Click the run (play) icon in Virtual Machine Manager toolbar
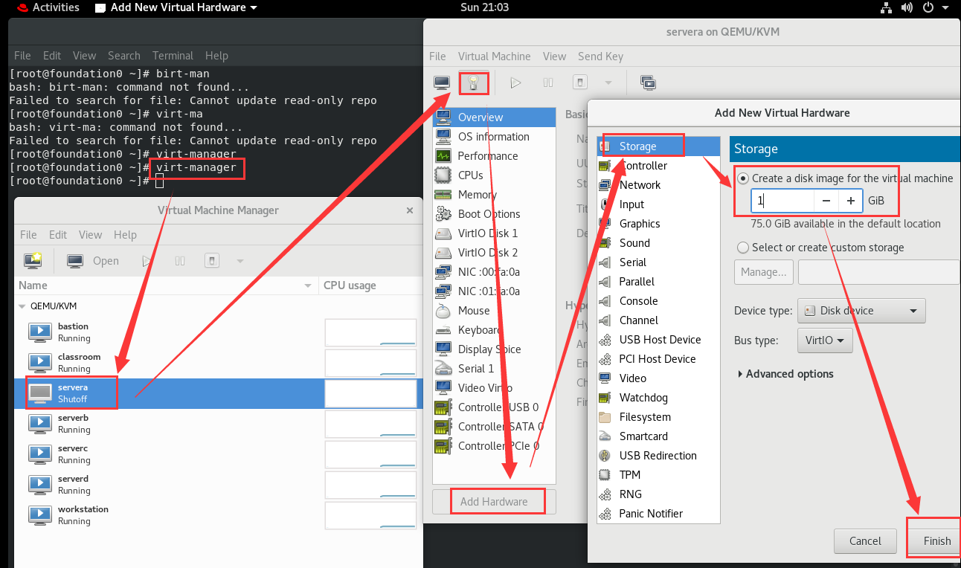The image size is (961, 568). click(147, 261)
